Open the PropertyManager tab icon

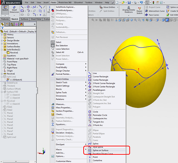coord(7,25)
